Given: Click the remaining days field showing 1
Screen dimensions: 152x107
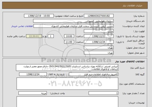Looking at the screenshot, I should (51, 36).
